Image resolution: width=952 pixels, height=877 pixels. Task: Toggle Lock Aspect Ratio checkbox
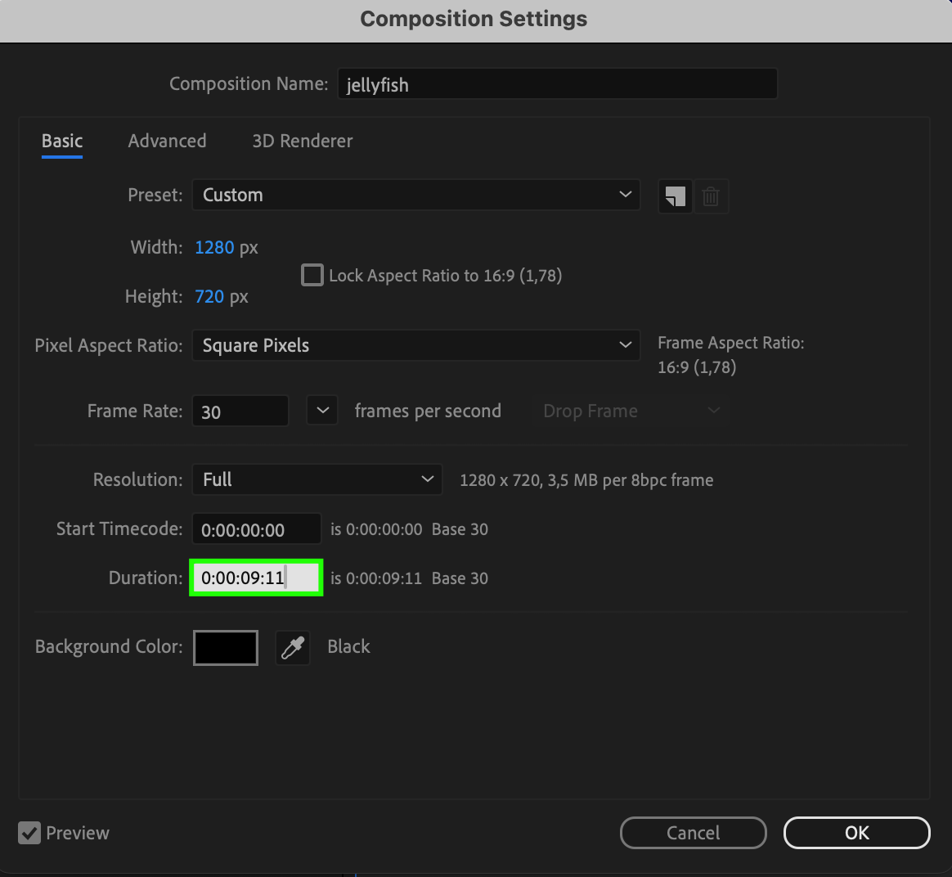pyautogui.click(x=312, y=275)
